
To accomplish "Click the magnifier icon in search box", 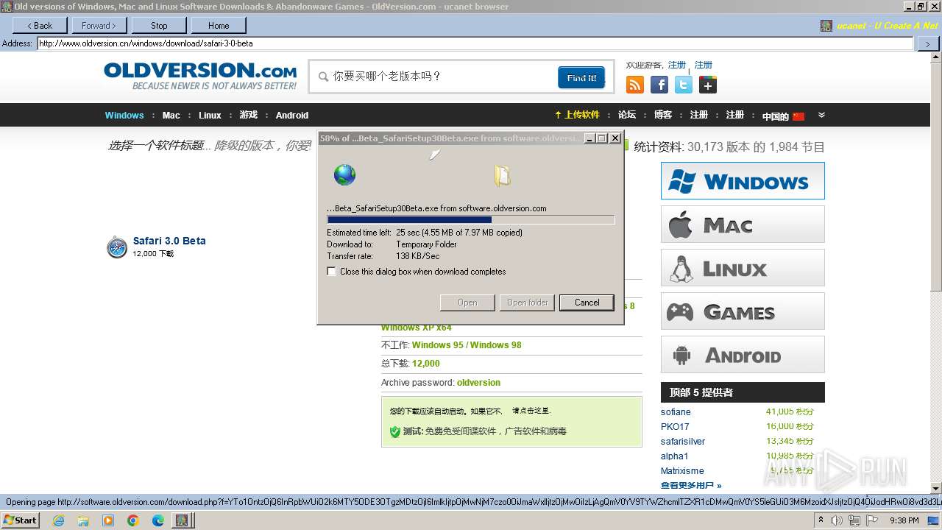I will (x=323, y=77).
